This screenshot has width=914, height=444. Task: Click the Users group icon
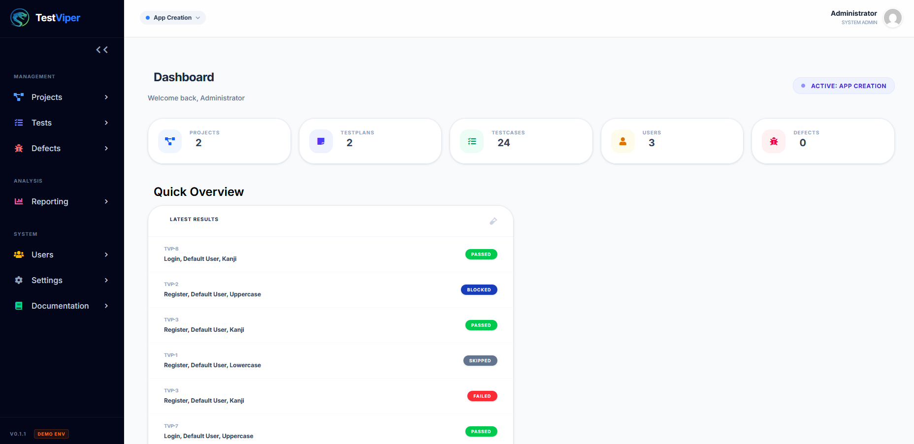tap(19, 254)
